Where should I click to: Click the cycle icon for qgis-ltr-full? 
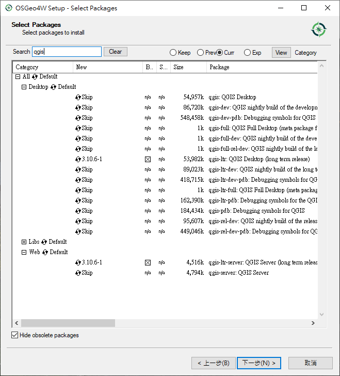(x=78, y=190)
